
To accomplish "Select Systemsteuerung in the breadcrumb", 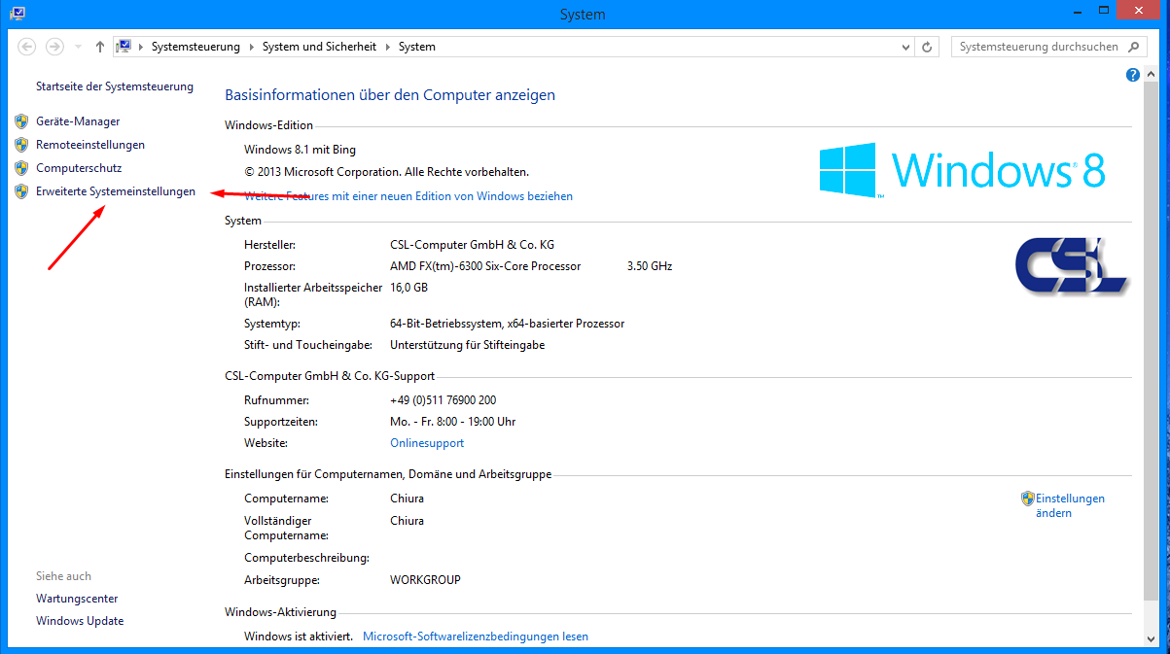I will pyautogui.click(x=196, y=47).
